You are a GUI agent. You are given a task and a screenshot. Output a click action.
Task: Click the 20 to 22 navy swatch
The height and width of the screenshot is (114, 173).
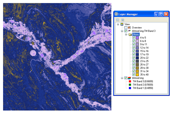tap(137, 58)
